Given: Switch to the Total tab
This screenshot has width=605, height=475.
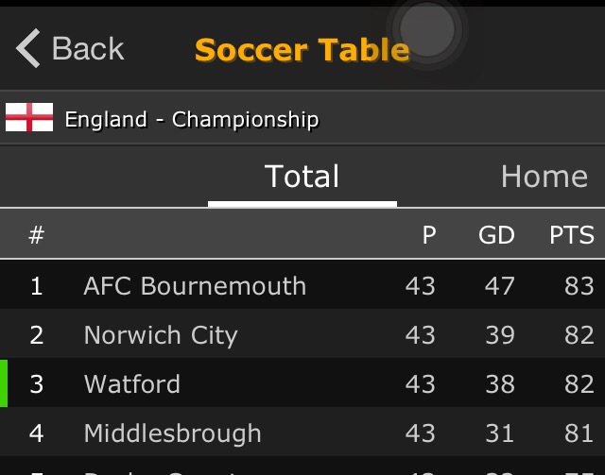Looking at the screenshot, I should (x=302, y=177).
